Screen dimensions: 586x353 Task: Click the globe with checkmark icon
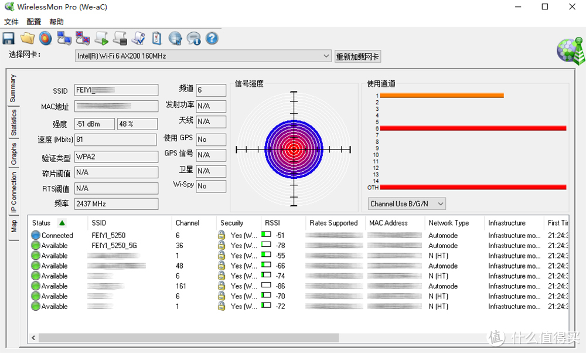[x=175, y=39]
